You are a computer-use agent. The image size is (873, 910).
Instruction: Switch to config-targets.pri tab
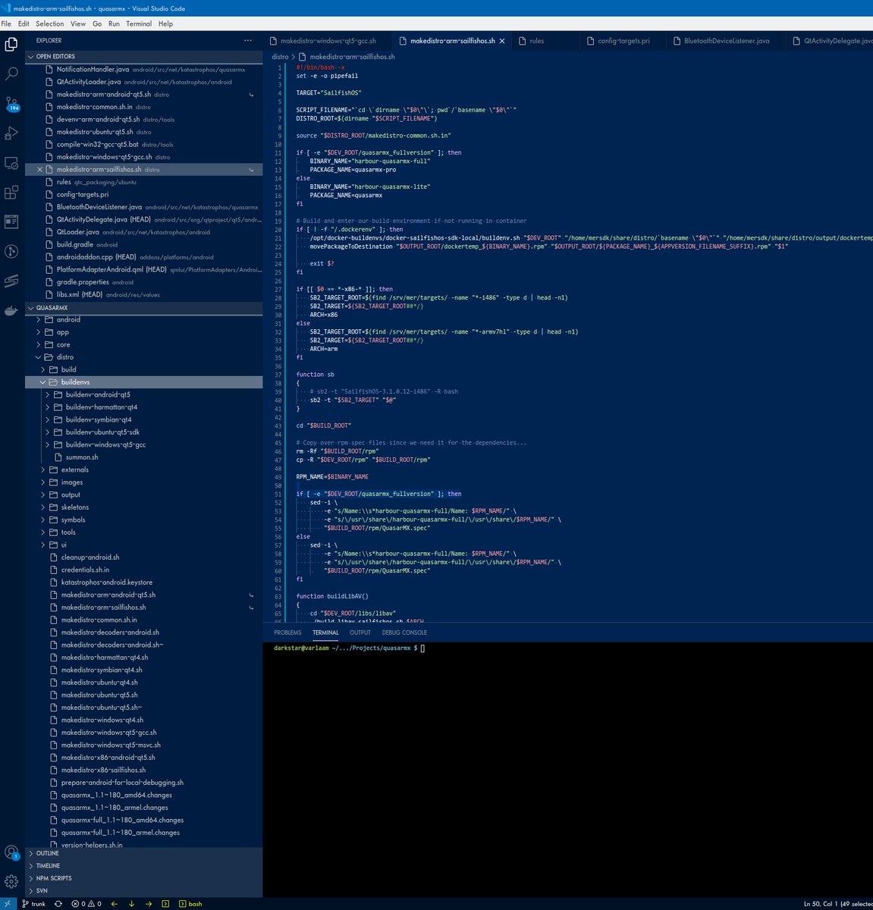(623, 41)
